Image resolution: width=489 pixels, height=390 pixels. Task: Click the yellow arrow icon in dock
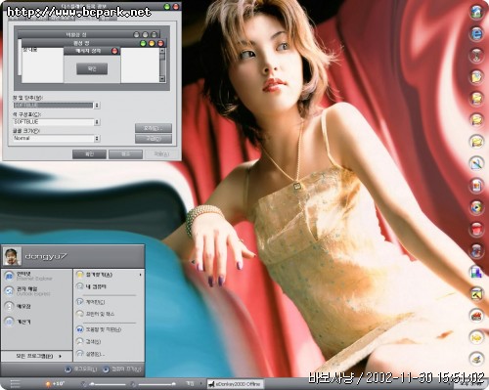pos(476,337)
